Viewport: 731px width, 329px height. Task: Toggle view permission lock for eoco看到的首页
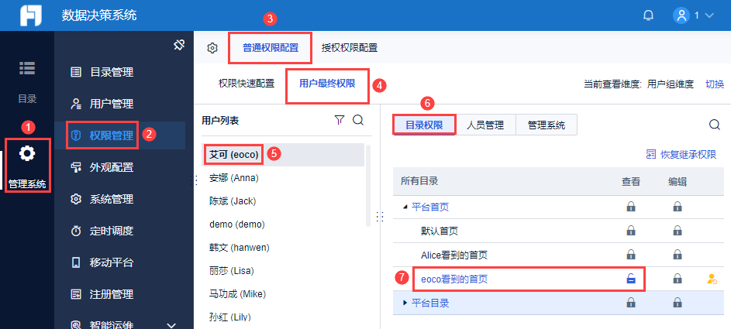(631, 279)
